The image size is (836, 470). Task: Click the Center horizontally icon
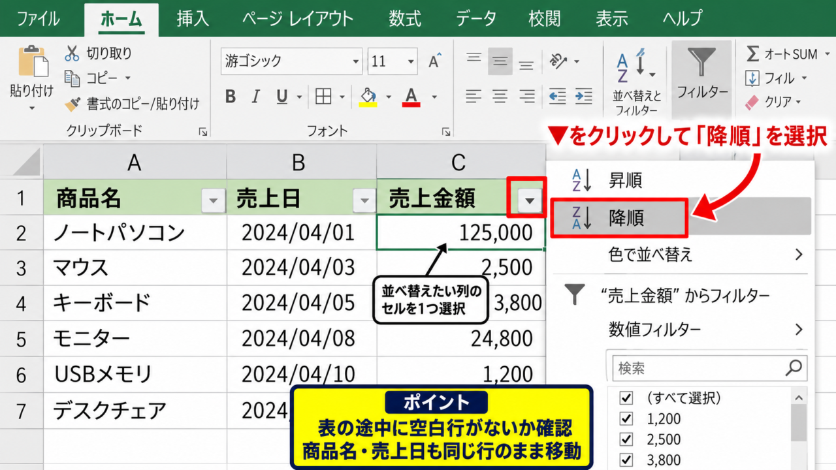pos(500,97)
